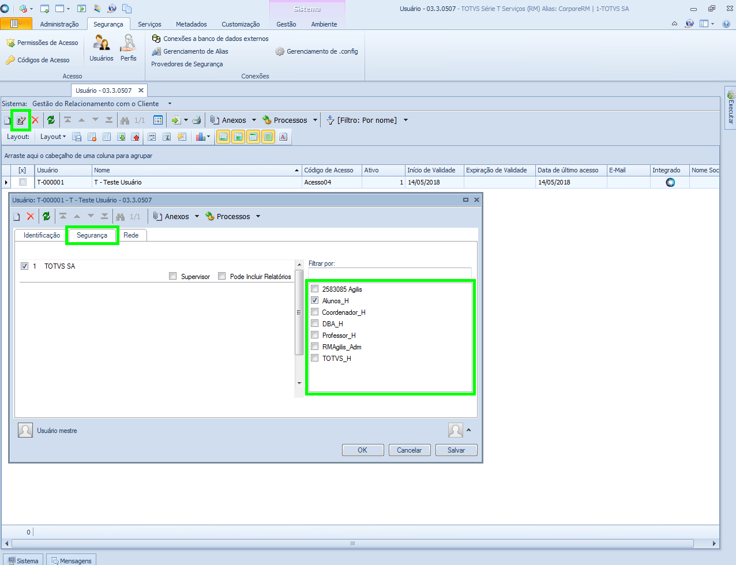Switch to the Customização ribbon tab
The width and height of the screenshot is (736, 565).
pyautogui.click(x=241, y=24)
